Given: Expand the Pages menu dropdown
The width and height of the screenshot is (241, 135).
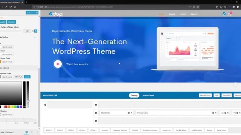Looking at the screenshot, I should click(195, 14).
